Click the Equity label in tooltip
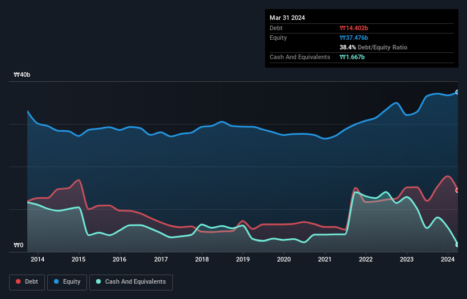 pyautogui.click(x=278, y=38)
